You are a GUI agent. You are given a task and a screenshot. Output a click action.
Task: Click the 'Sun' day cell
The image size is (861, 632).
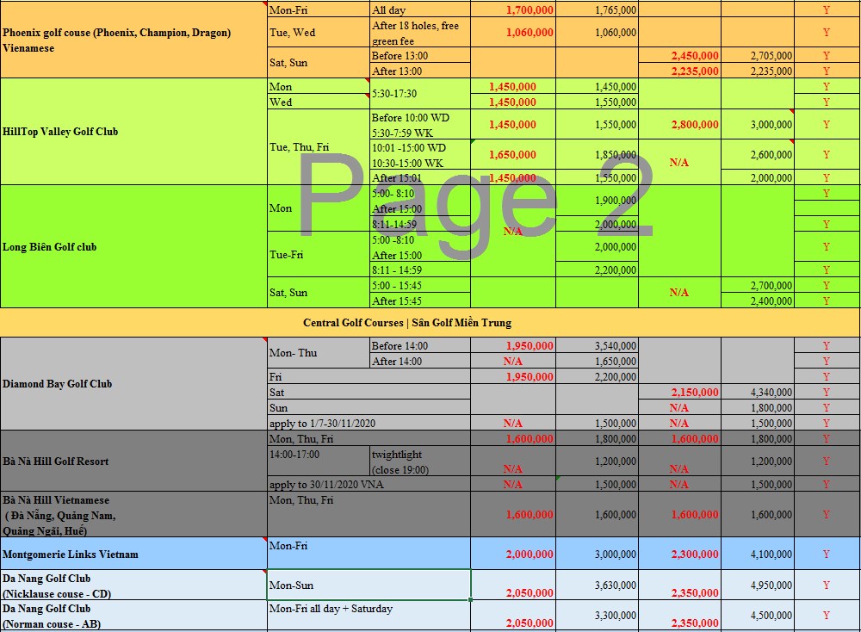pyautogui.click(x=369, y=407)
